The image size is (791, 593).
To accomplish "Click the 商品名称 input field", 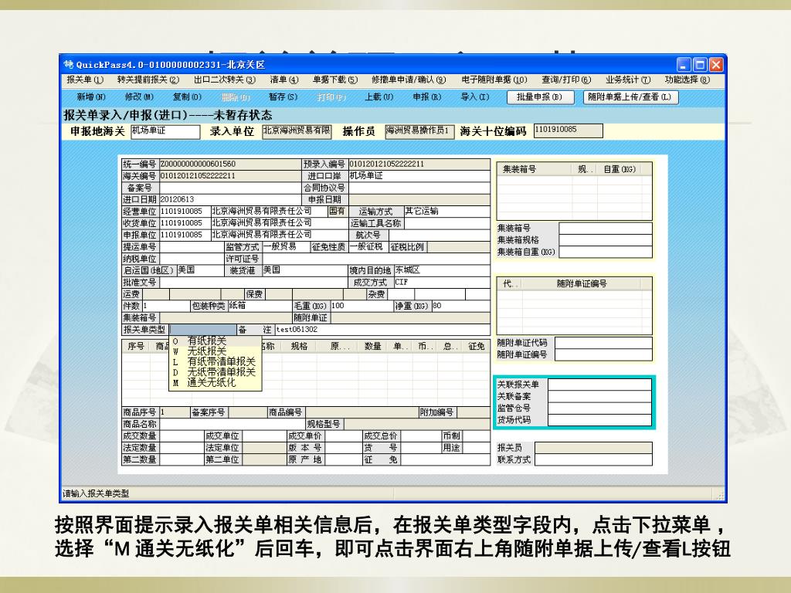I will tap(232, 425).
